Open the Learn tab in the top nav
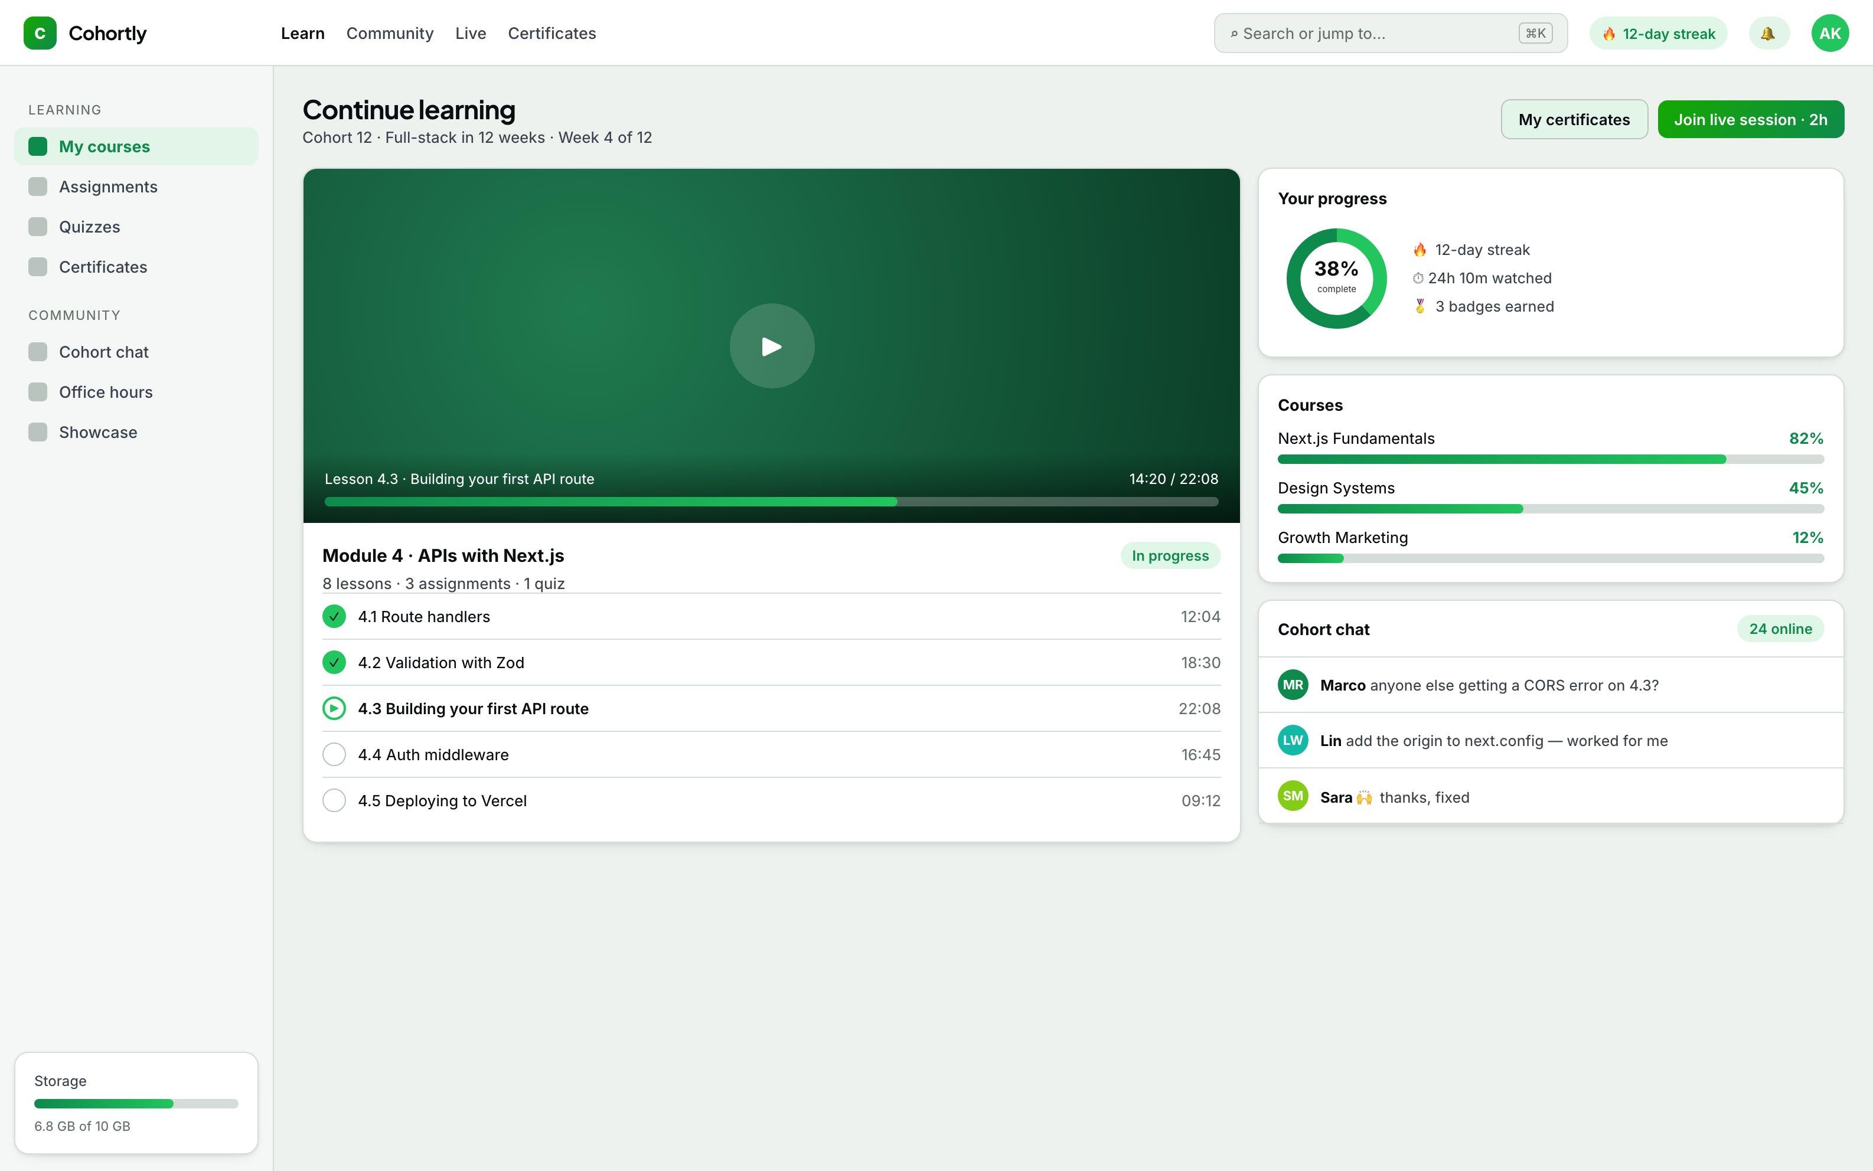Screen dimensions: 1873x1171 point(303,33)
